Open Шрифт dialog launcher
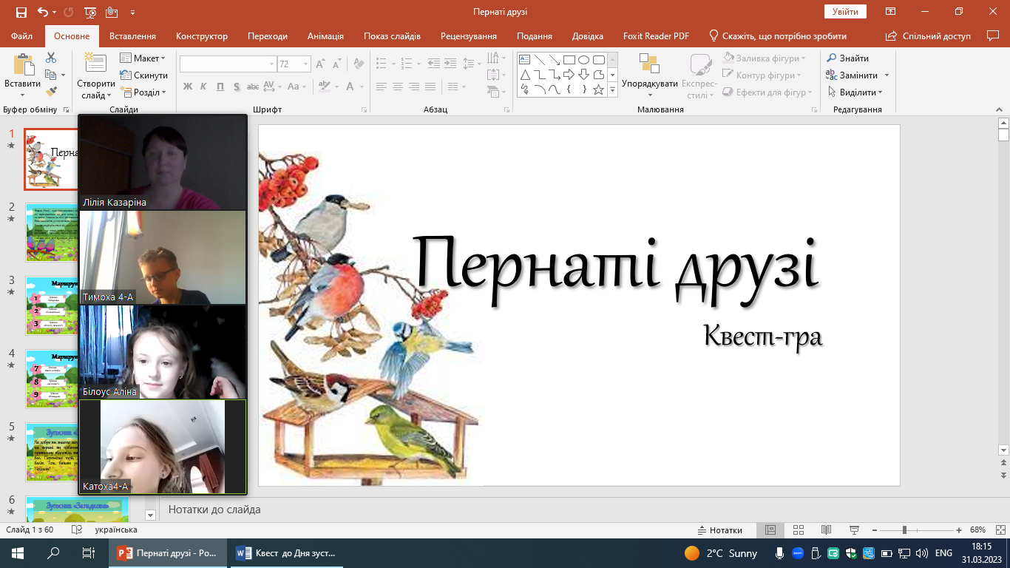This screenshot has width=1010, height=568. (x=364, y=109)
